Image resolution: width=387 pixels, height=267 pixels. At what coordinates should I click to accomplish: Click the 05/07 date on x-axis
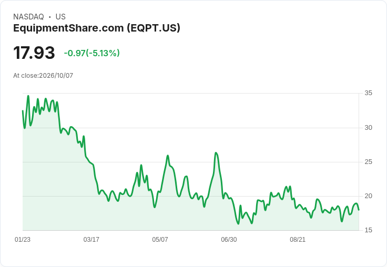tap(160, 239)
